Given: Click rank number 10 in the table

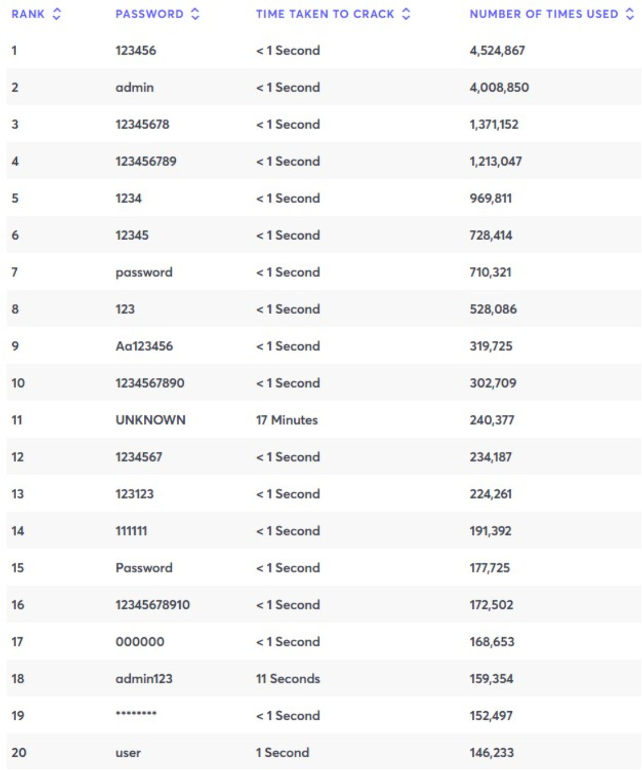Looking at the screenshot, I should 18,383.
